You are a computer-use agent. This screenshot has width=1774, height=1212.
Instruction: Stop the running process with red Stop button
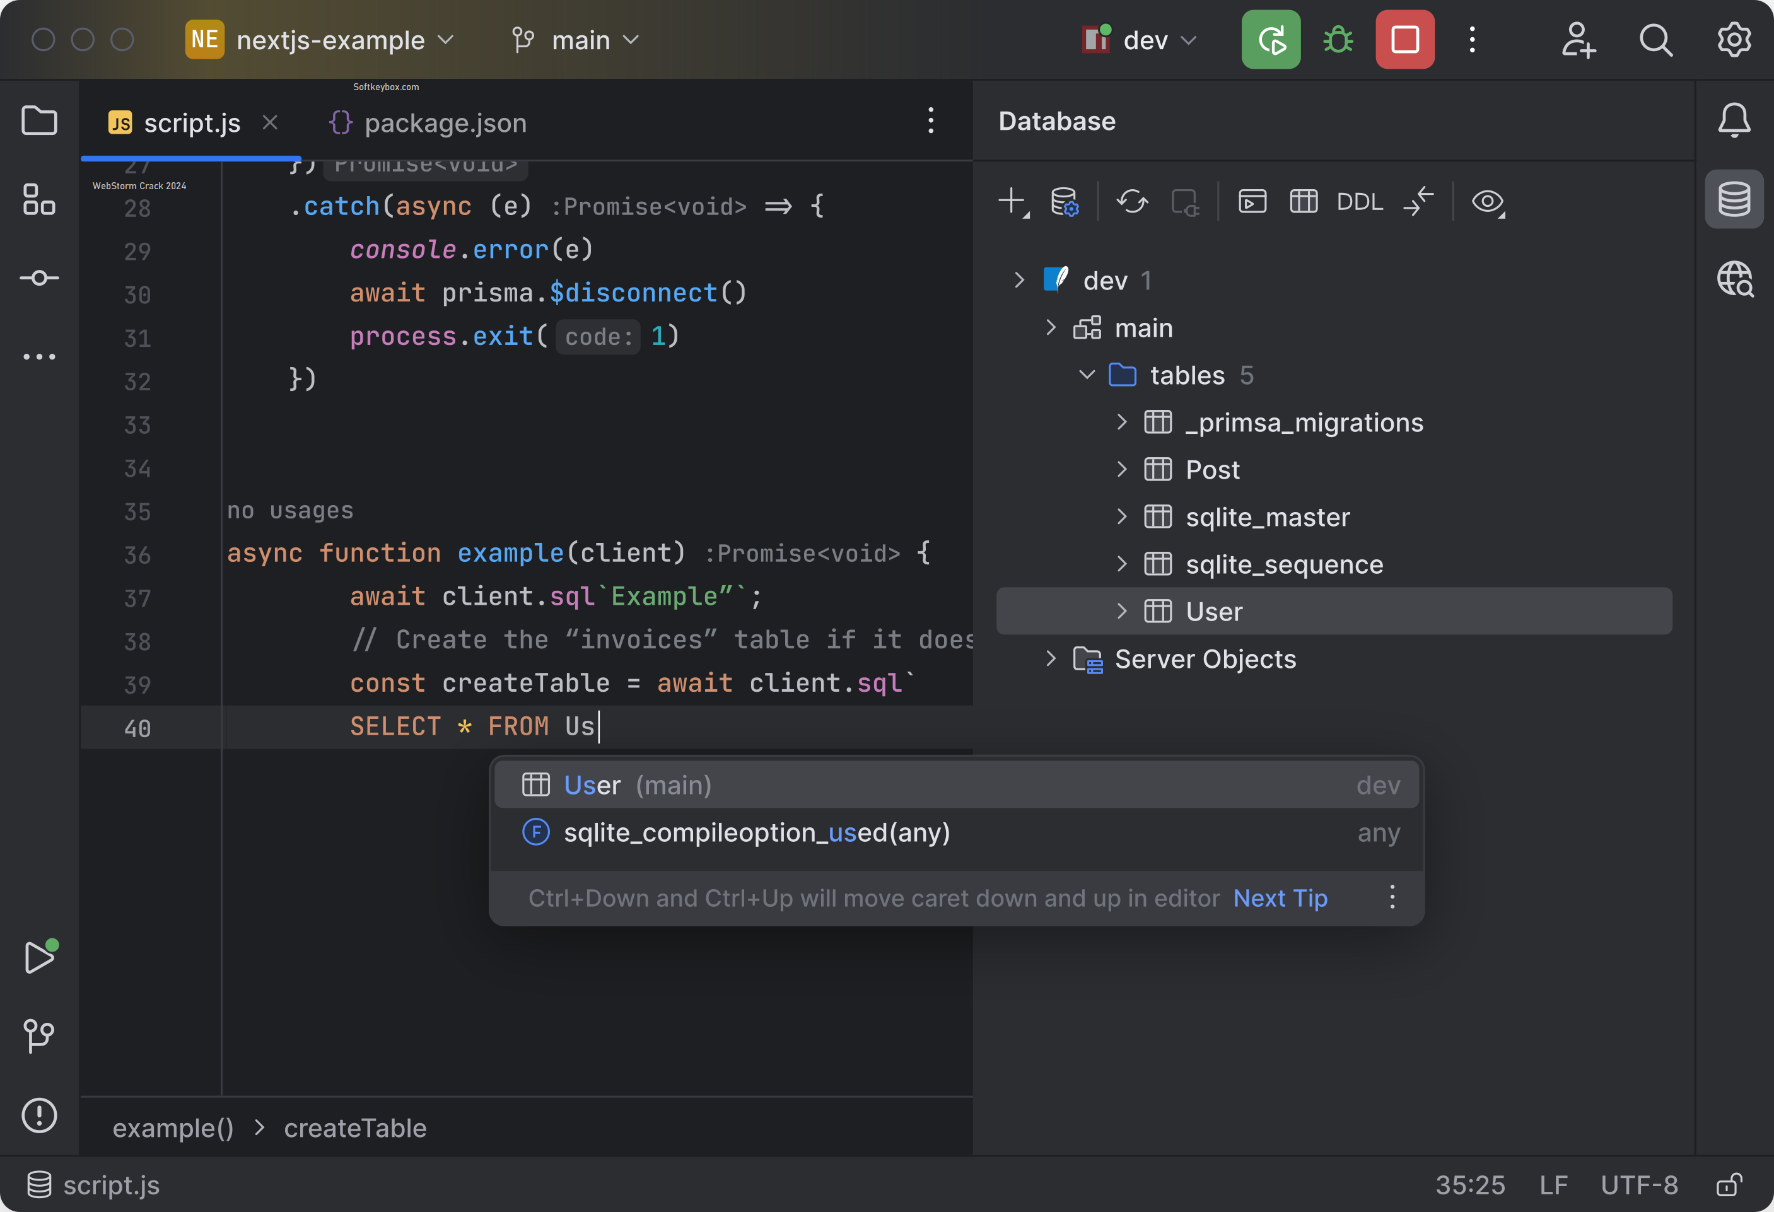coord(1404,39)
